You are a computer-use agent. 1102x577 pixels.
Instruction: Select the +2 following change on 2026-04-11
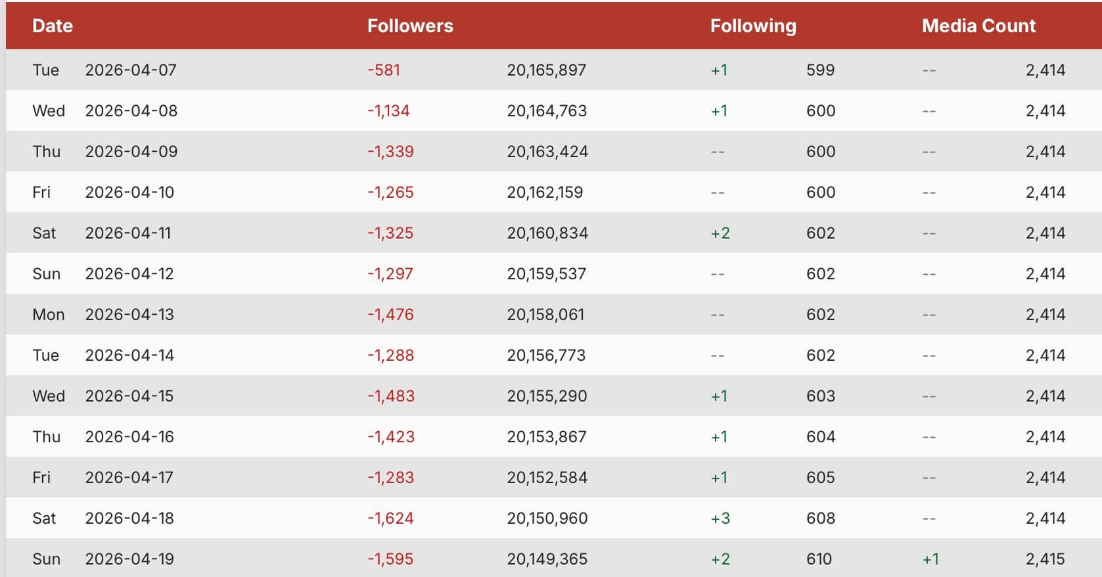[720, 233]
